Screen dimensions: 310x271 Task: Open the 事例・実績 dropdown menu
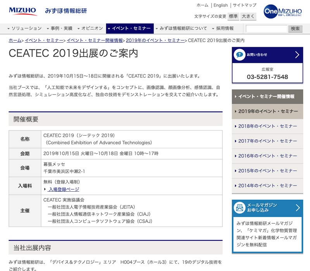click(60, 28)
